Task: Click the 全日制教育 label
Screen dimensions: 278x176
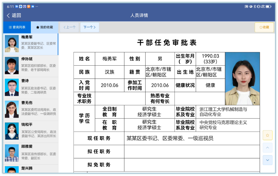Action: (110, 112)
